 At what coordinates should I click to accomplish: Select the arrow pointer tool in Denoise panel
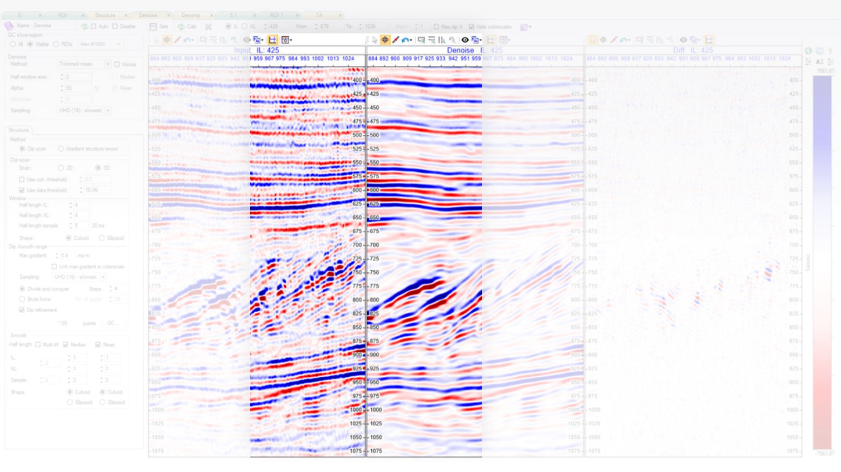pyautogui.click(x=374, y=40)
